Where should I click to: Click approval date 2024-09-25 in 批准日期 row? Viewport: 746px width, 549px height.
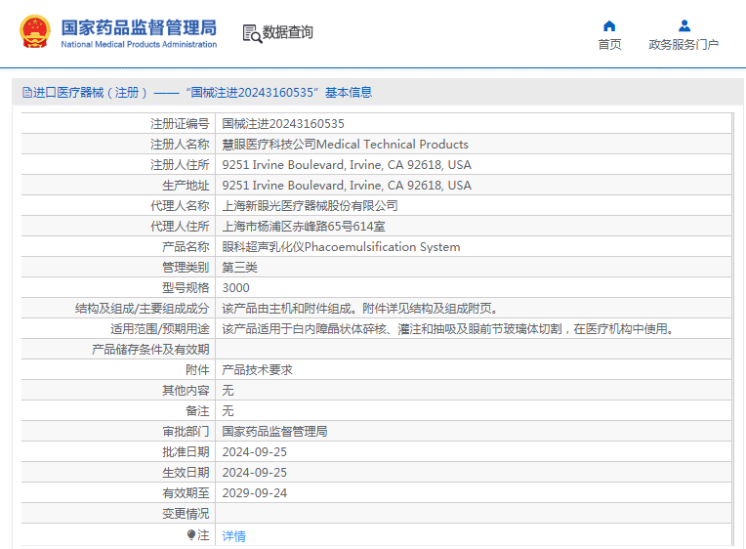click(255, 451)
